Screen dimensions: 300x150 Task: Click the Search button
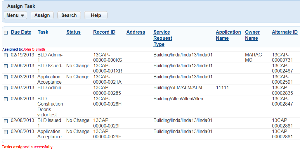pyautogui.click(x=69, y=15)
